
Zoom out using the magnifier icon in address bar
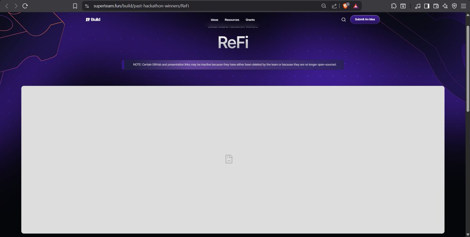324,6
